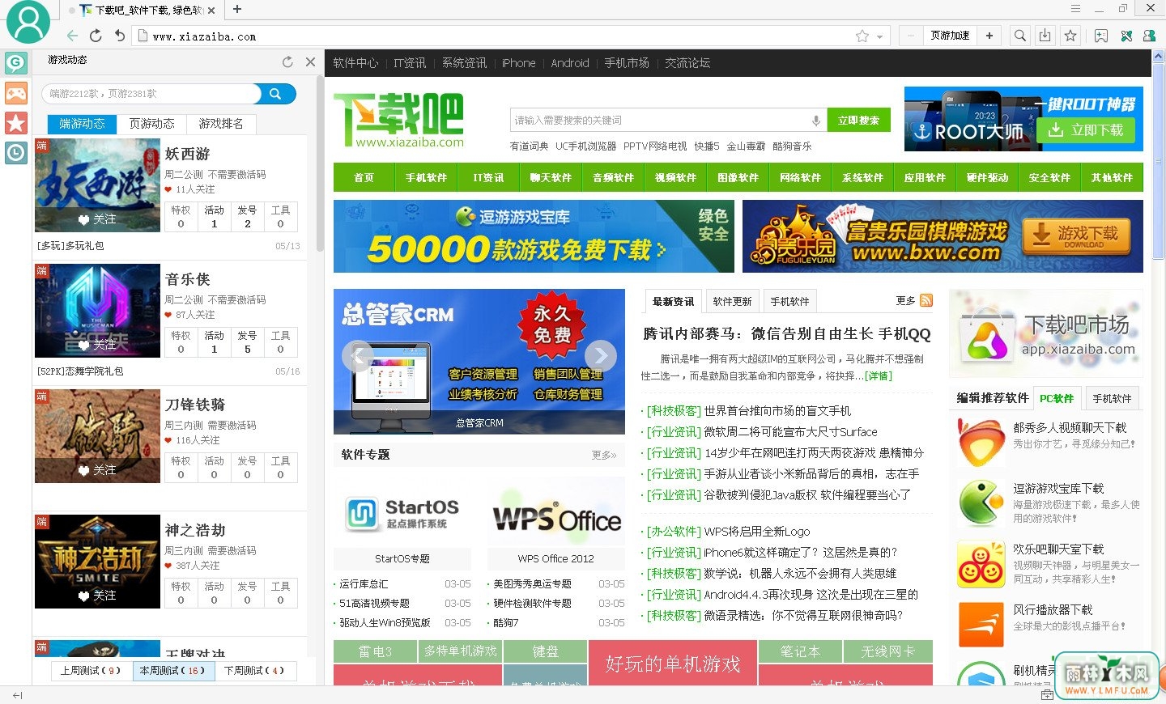The width and height of the screenshot is (1166, 704).
Task: Open 手机软件 in green navigation bar
Action: point(427,178)
